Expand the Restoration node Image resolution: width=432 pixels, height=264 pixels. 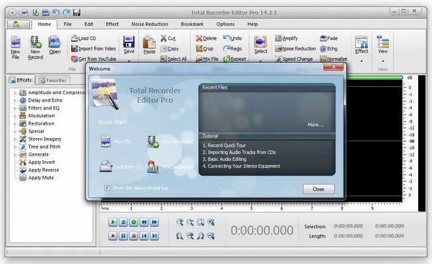click(15, 124)
